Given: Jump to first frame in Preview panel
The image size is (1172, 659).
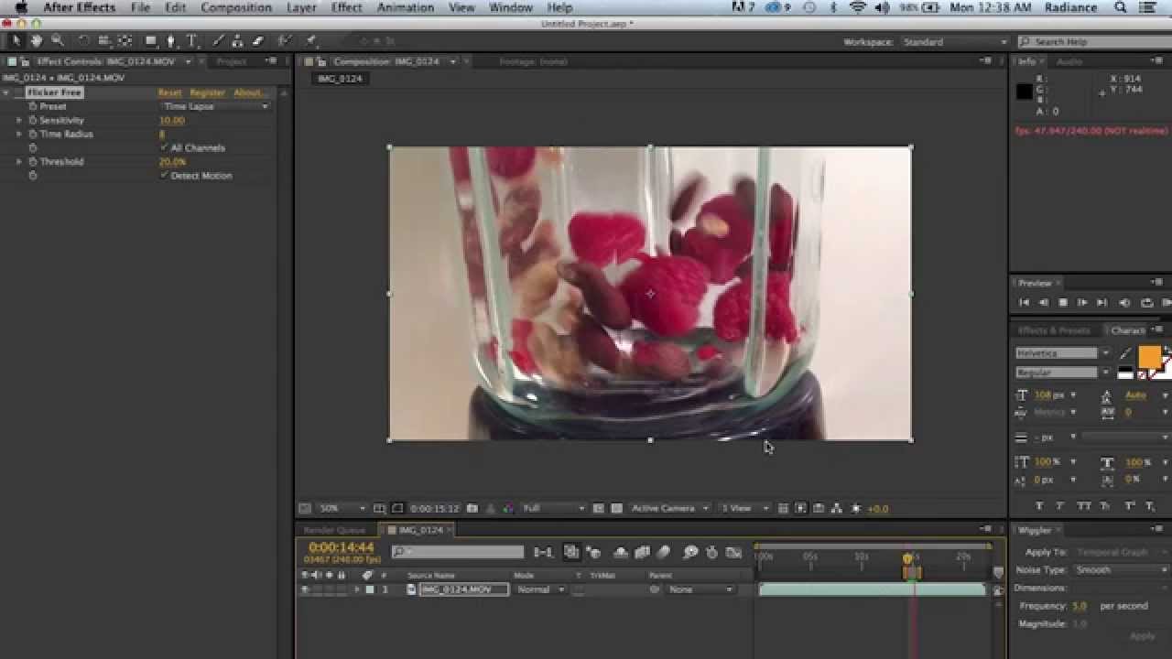Looking at the screenshot, I should coord(1024,302).
